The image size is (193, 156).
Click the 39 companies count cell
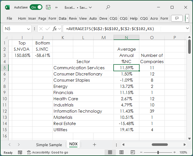152,111
